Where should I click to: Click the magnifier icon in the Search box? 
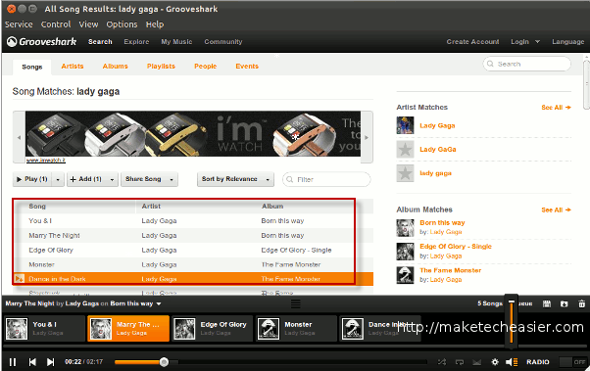click(x=490, y=64)
